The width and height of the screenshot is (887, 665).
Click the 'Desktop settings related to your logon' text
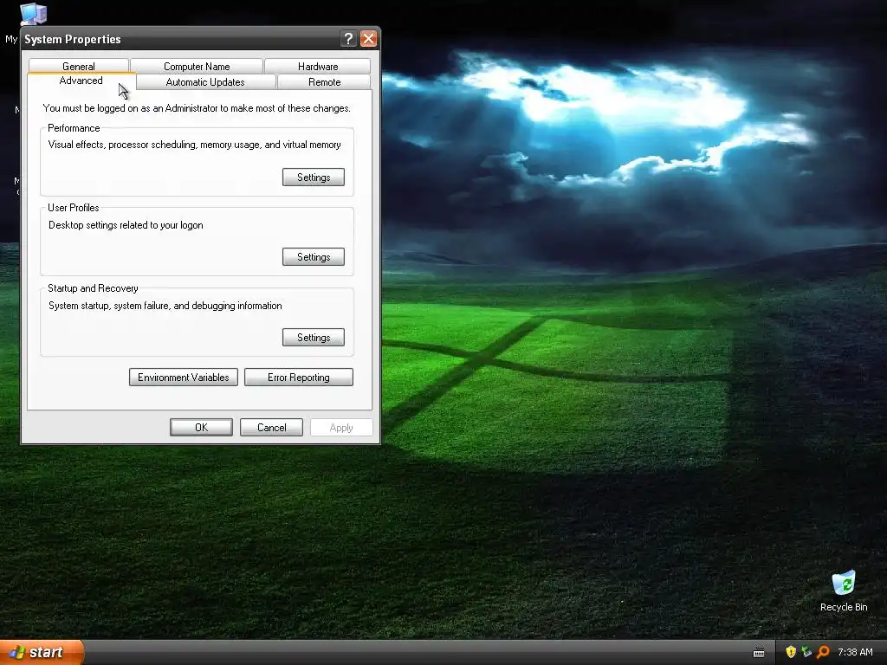[x=126, y=225]
